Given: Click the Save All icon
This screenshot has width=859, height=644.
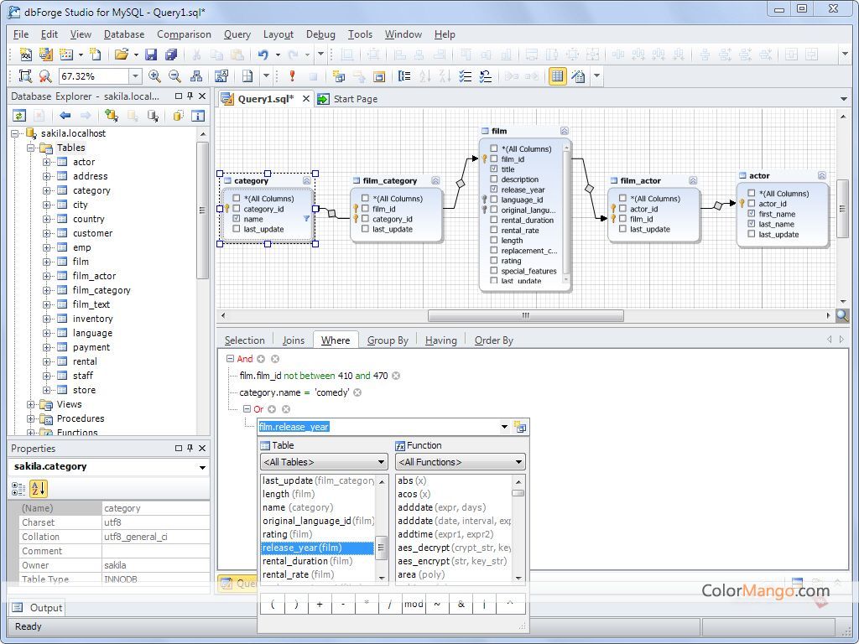Looking at the screenshot, I should click(x=171, y=55).
